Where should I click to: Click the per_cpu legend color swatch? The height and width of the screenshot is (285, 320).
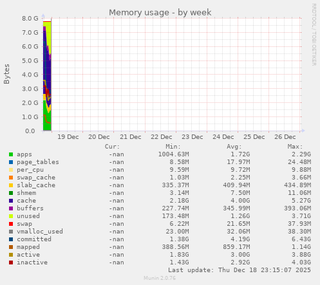click(x=11, y=170)
